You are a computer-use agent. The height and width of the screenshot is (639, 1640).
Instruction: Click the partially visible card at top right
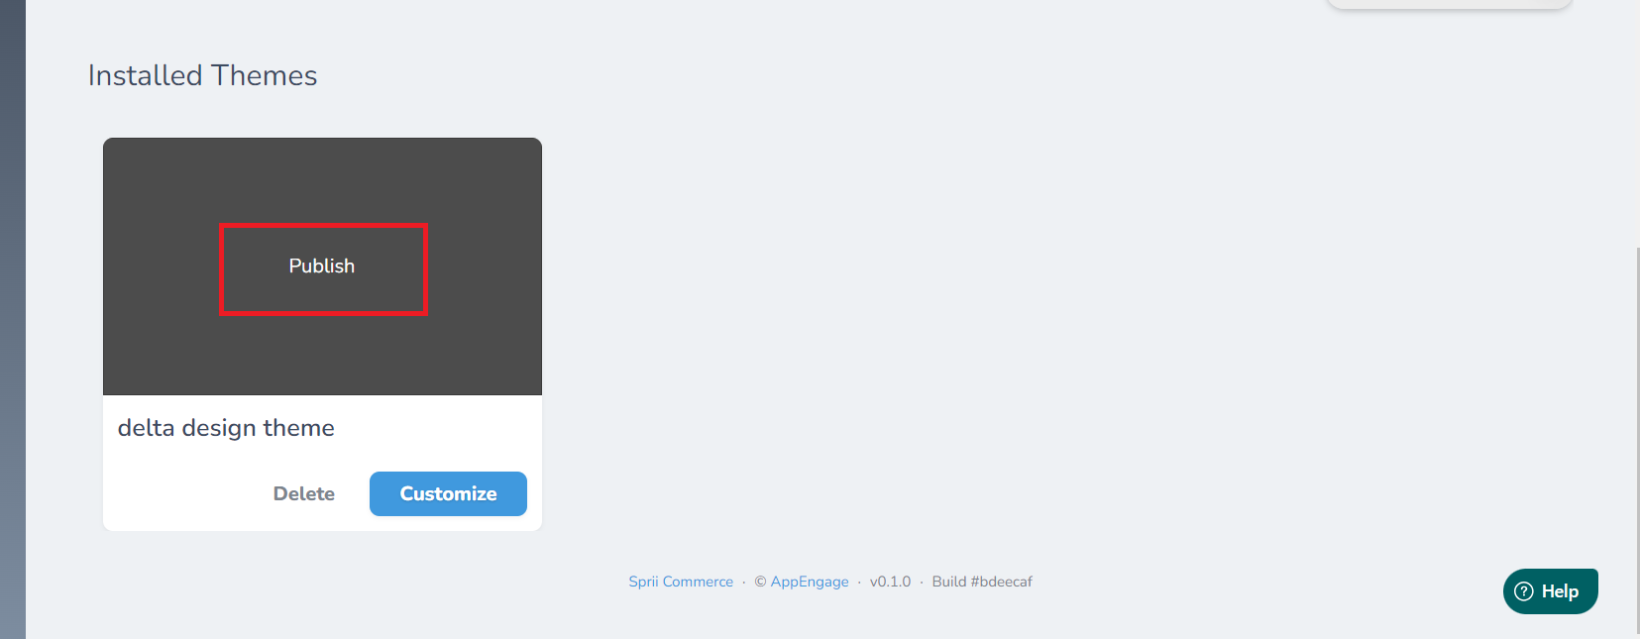[1449, 4]
